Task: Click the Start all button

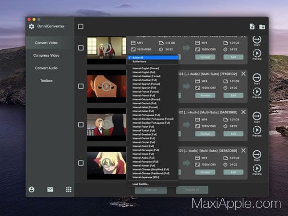Action: click(151, 190)
